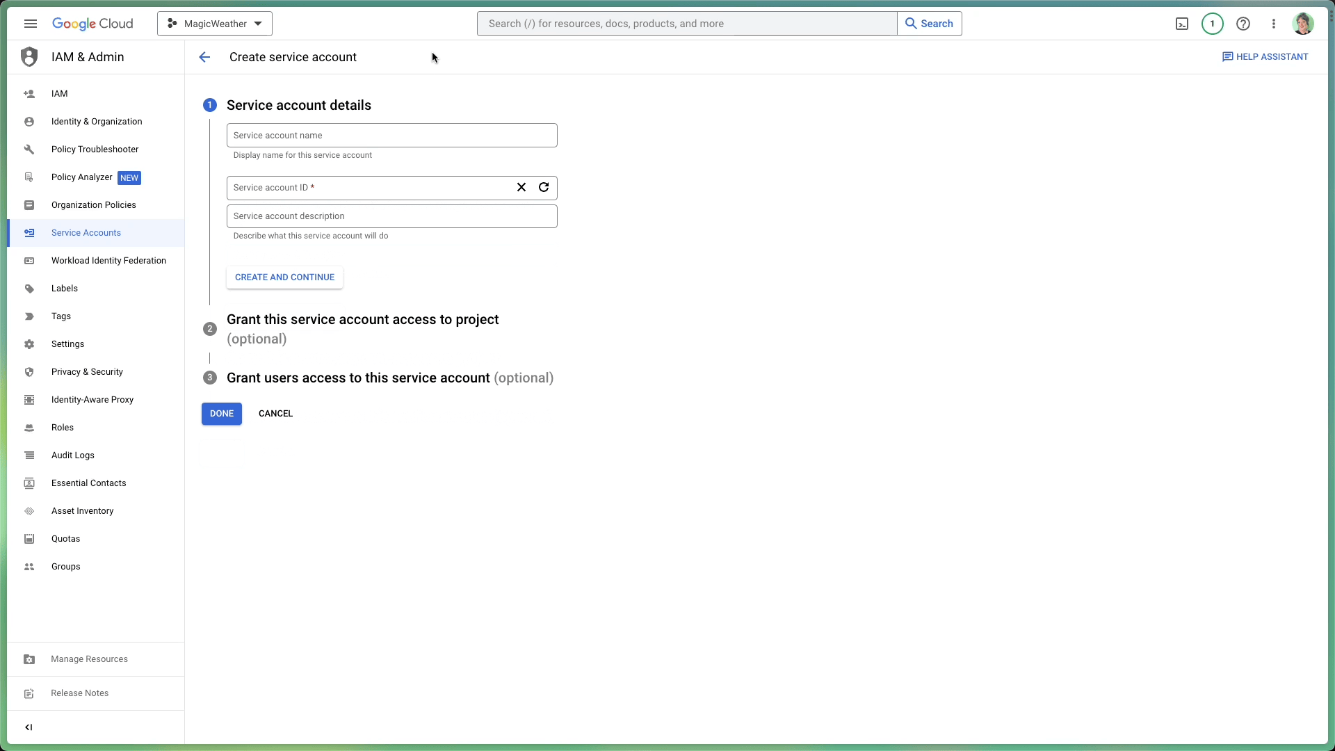
Task: Open the Policy Analyzer page
Action: (83, 177)
